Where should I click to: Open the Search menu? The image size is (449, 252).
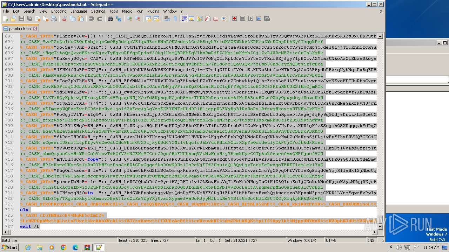pyautogui.click(x=29, y=11)
